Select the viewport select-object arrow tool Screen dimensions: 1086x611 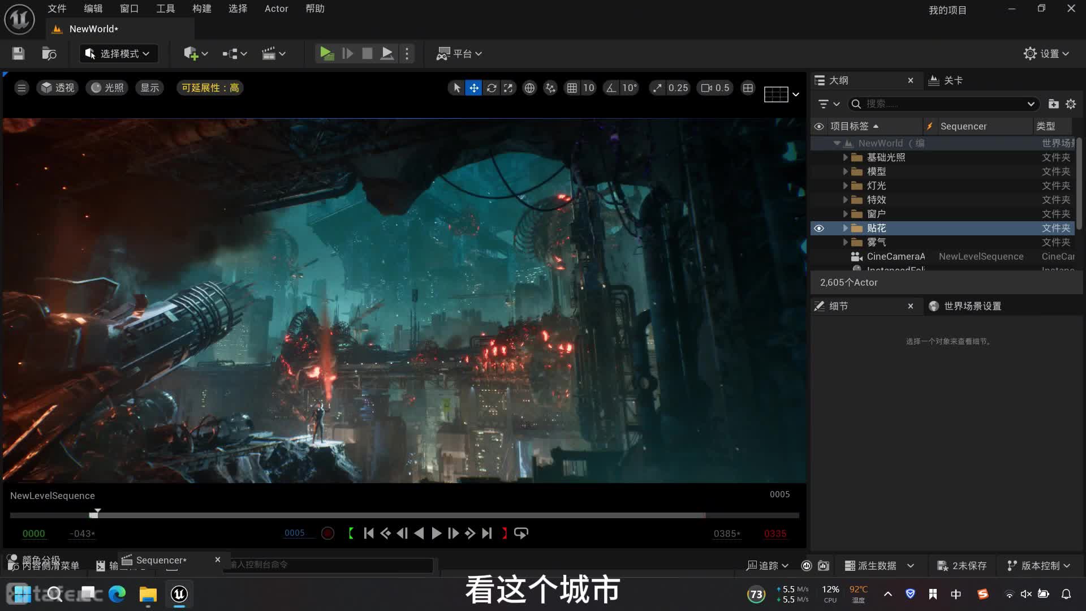click(456, 88)
